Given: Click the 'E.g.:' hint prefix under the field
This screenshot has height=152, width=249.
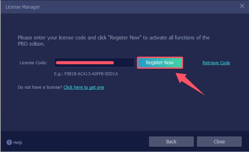Looking at the screenshot, I should point(59,74).
